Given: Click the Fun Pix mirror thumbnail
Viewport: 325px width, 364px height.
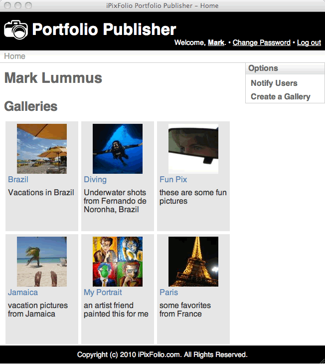Looking at the screenshot, I should [x=193, y=149].
